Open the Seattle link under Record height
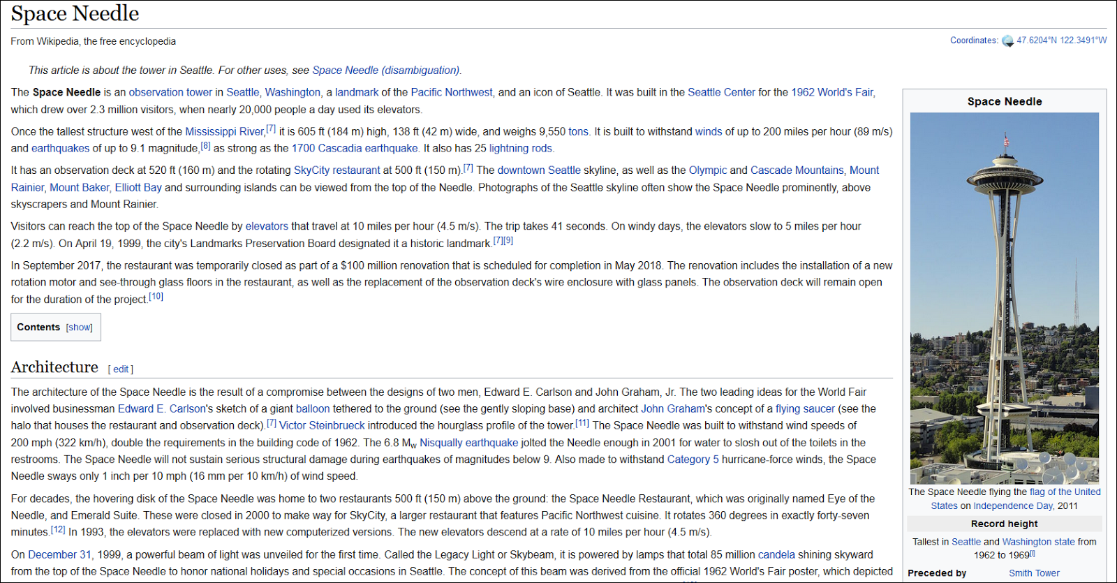Image resolution: width=1117 pixels, height=583 pixels. tap(966, 542)
